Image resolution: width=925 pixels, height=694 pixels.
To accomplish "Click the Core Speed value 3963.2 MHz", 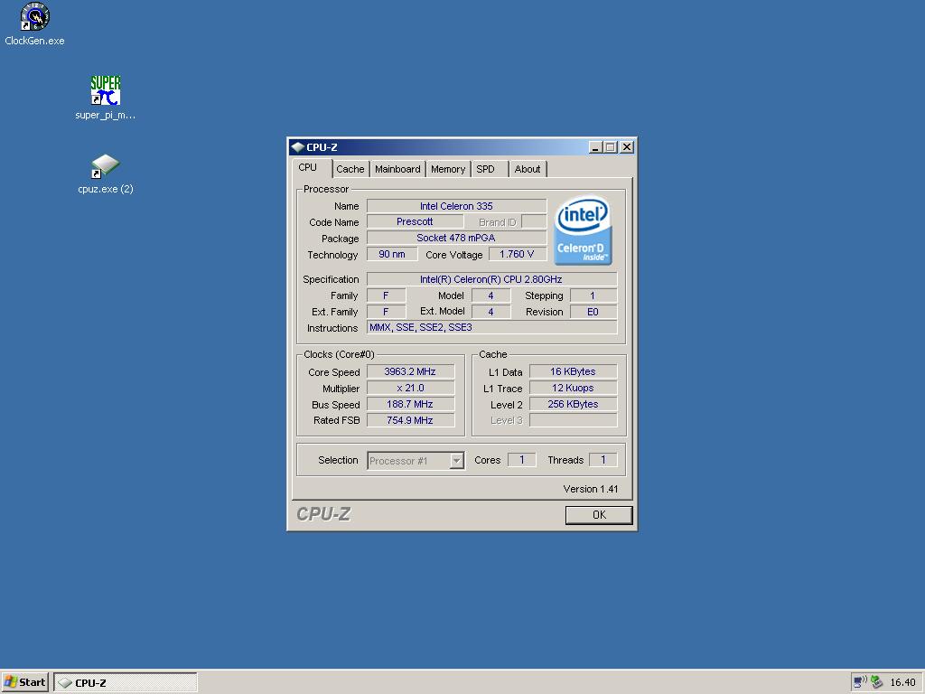I will pos(411,371).
